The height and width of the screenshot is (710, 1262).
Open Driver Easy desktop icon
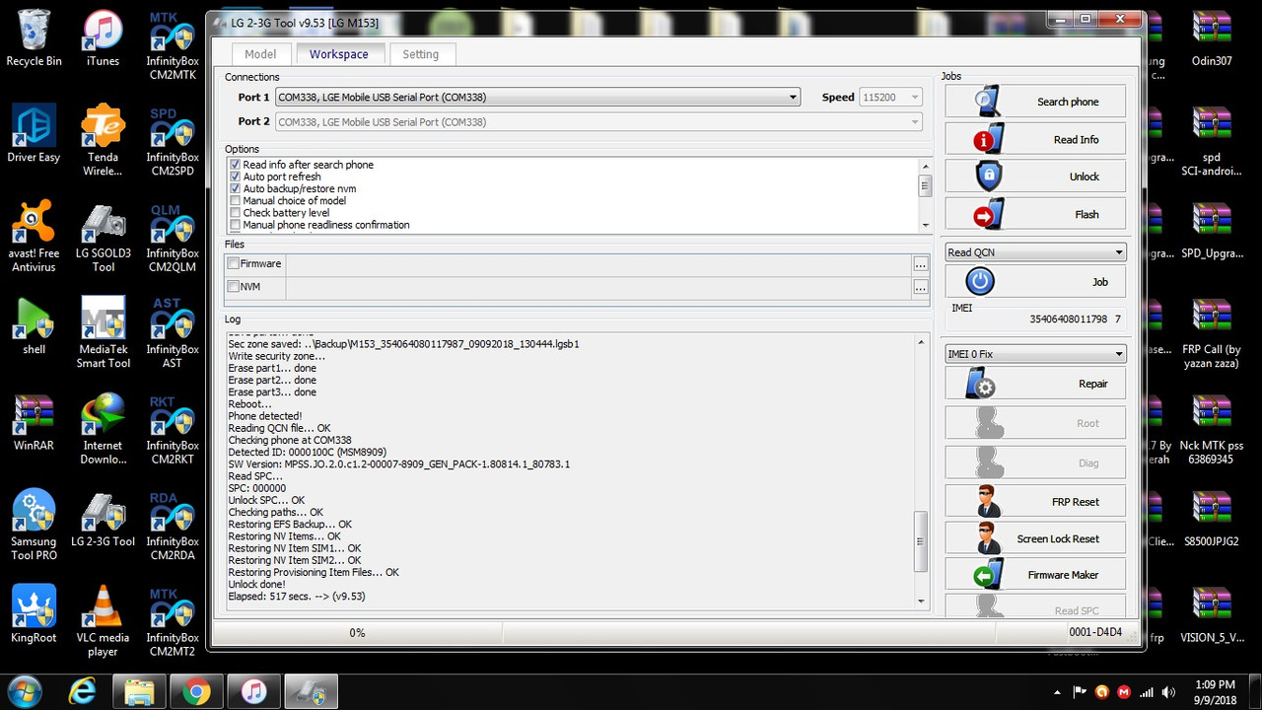34,134
